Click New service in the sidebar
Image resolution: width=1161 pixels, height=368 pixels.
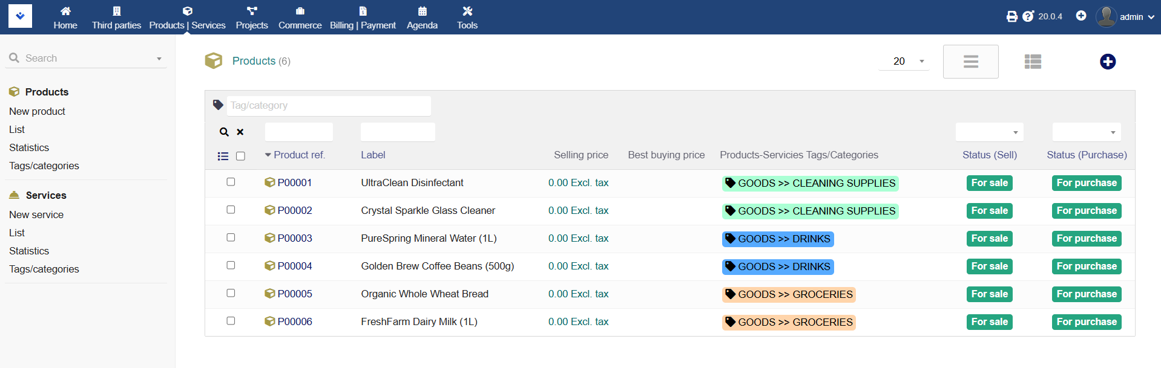[36, 215]
